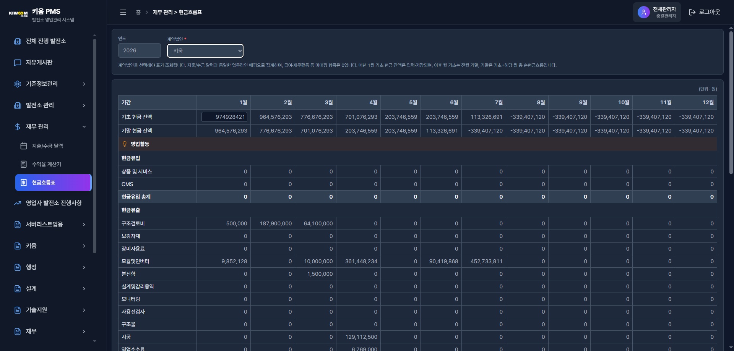Image resolution: width=734 pixels, height=351 pixels.
Task: Click the 기말 현금 잔액 row label
Action: (137, 131)
